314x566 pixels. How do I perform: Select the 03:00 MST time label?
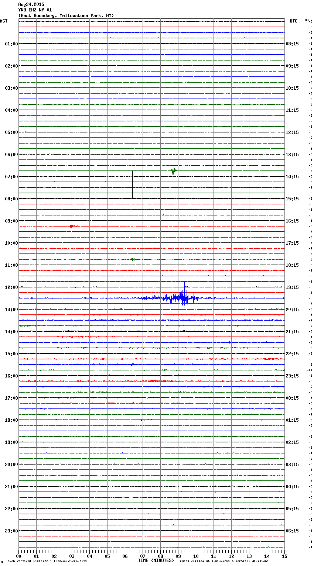click(x=11, y=88)
